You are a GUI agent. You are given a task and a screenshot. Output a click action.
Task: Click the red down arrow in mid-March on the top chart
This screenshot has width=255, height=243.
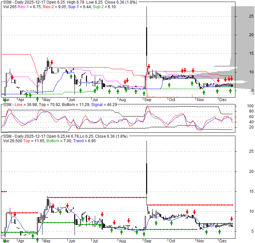pyautogui.click(x=12, y=77)
